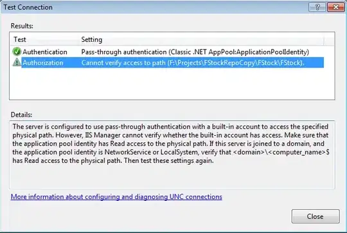Click the empty space in the Details text box
The height and width of the screenshot is (233, 347).
pos(172,177)
